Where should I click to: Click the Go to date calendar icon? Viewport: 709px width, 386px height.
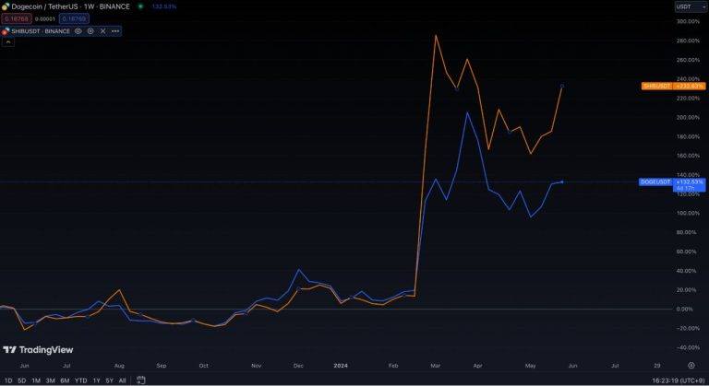pos(141,380)
